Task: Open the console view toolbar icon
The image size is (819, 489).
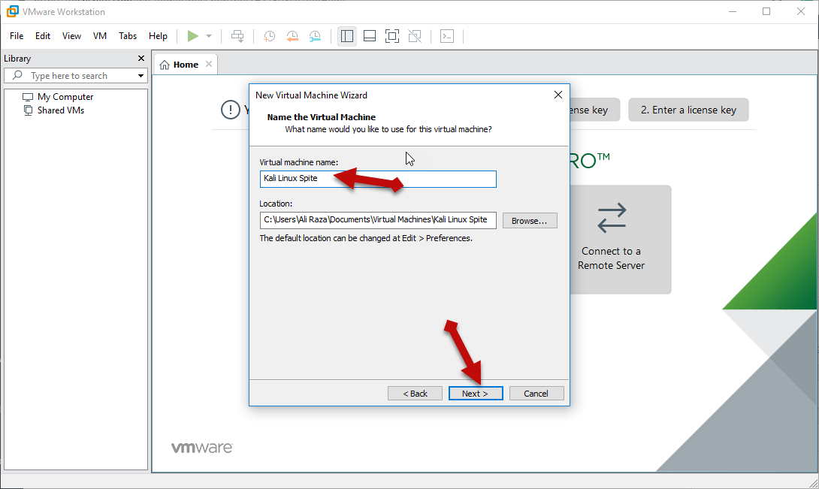Action: (x=447, y=36)
